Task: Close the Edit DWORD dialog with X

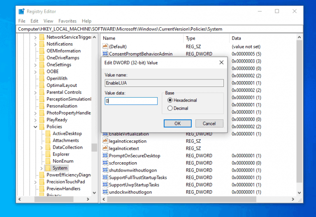Action: click(x=221, y=63)
